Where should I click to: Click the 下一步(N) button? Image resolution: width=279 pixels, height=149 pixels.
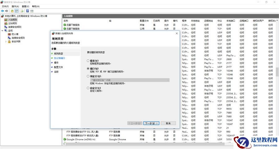point(152,123)
